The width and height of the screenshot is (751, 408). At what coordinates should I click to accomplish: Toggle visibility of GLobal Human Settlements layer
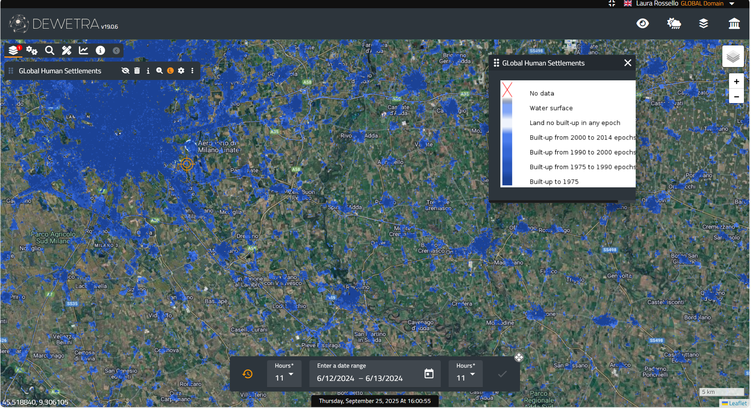[x=125, y=71]
